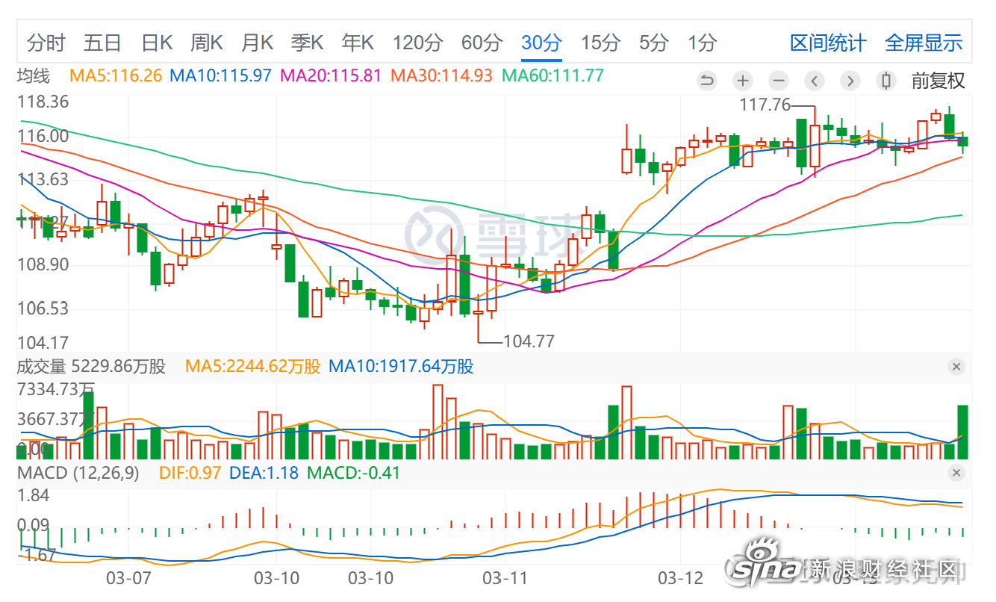Image resolution: width=996 pixels, height=602 pixels.
Task: Click the 106.53 price axis label
Action: point(43,308)
